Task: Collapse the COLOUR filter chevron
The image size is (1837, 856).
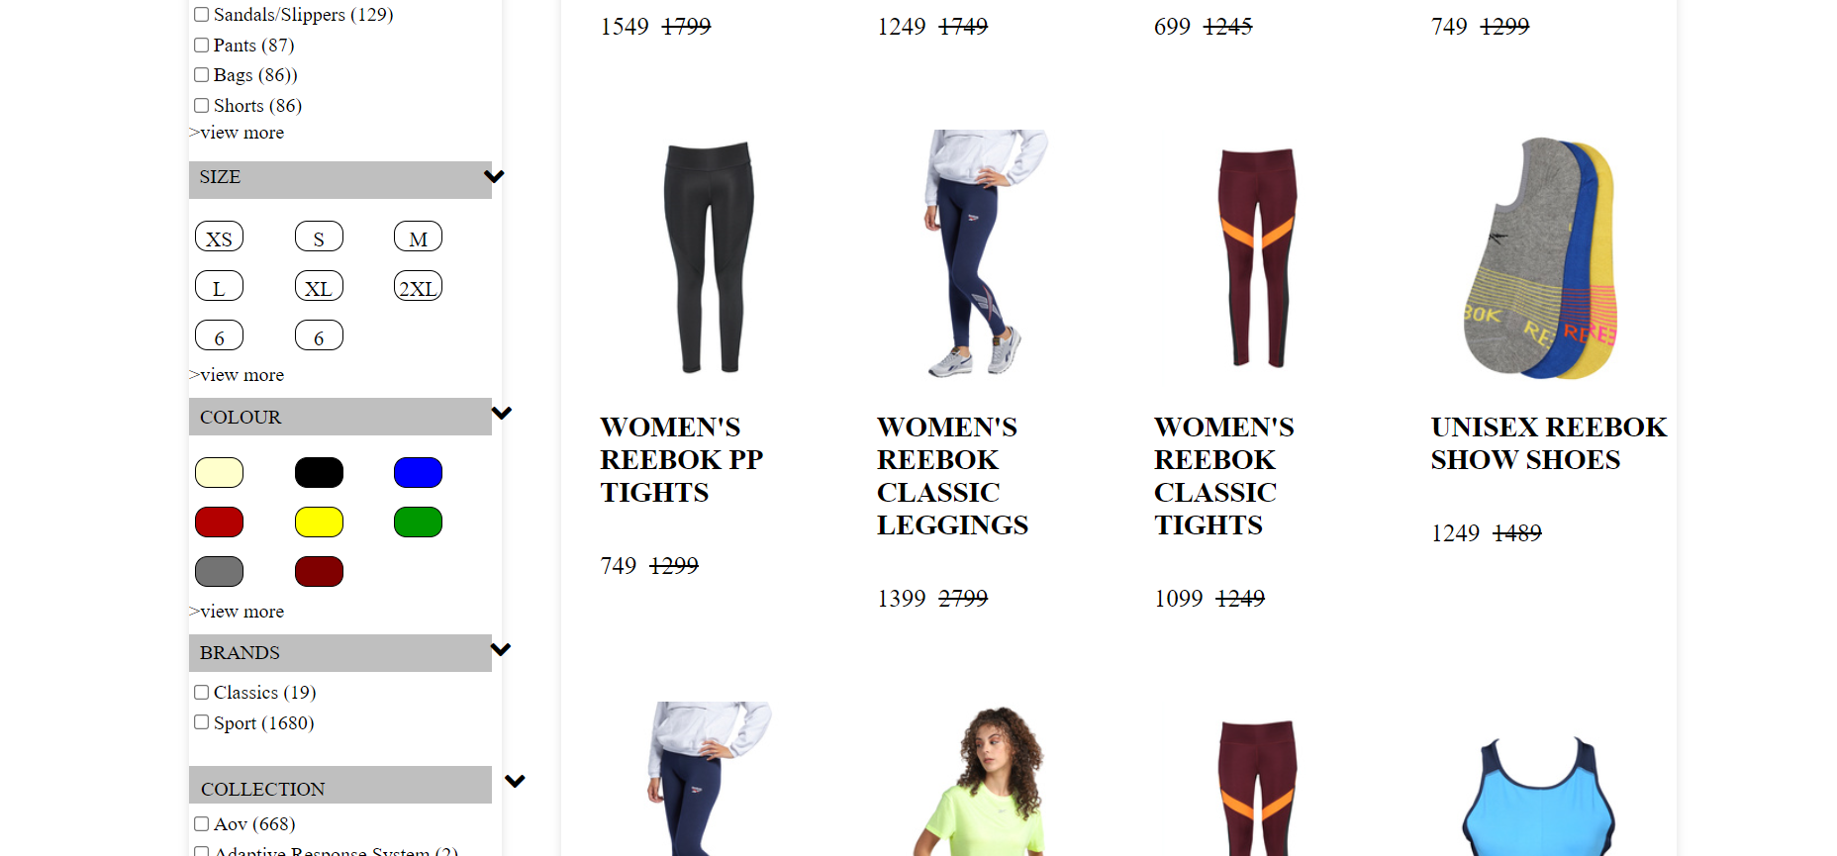Action: (502, 413)
